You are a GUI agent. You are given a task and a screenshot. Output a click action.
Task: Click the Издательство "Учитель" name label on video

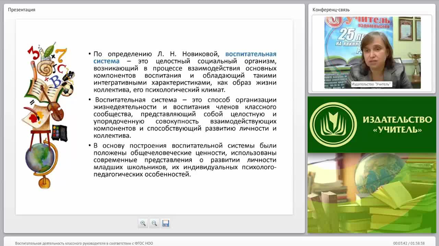click(x=371, y=84)
